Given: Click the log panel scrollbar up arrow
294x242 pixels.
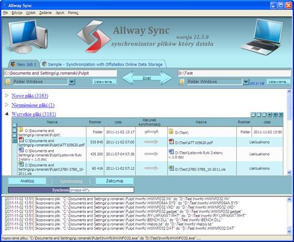Looking at the screenshot, I should pos(289,199).
